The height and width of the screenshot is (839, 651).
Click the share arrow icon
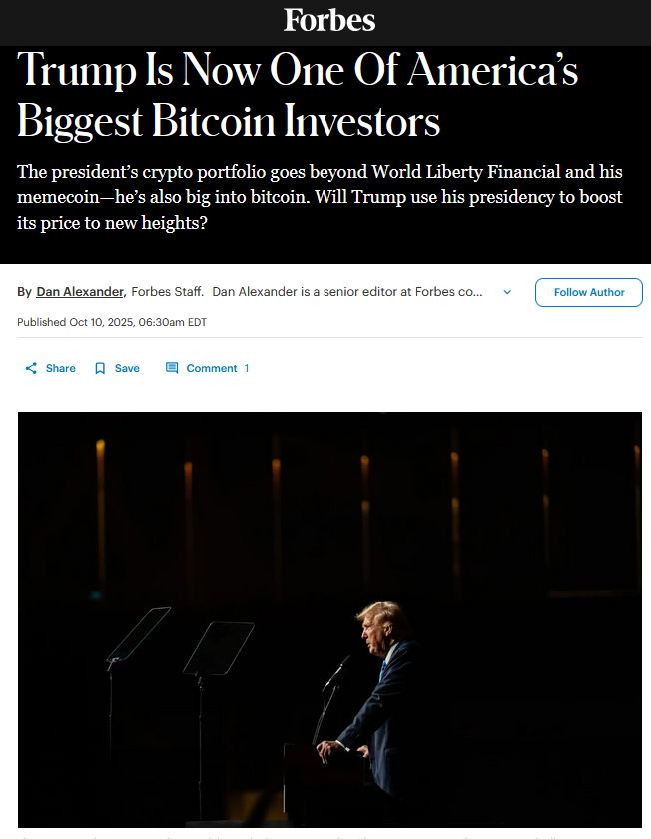[32, 368]
